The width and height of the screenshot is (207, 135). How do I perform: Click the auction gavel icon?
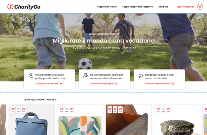coord(31,75)
